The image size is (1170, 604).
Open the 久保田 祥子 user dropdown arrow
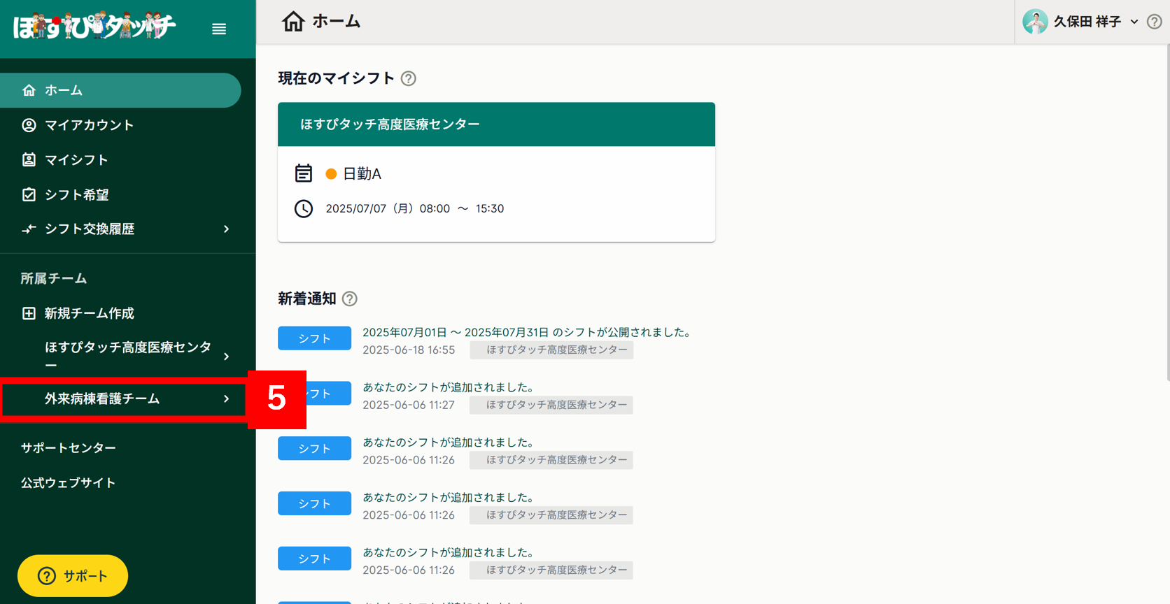coord(1134,22)
